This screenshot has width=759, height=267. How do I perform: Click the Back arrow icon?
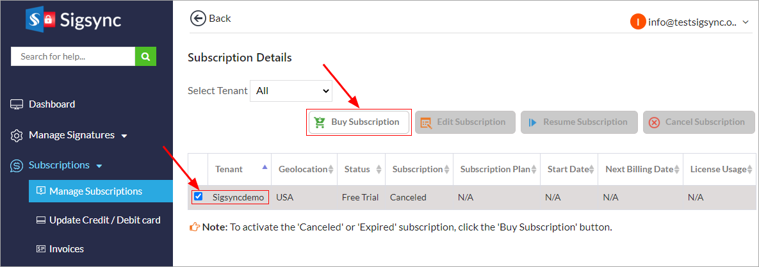(198, 18)
